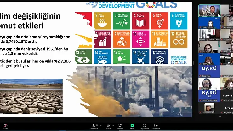Viewport: 233px width, 131px height.
Task: Select the kader participant thumbnail at the bottom
Action: coord(209,108)
